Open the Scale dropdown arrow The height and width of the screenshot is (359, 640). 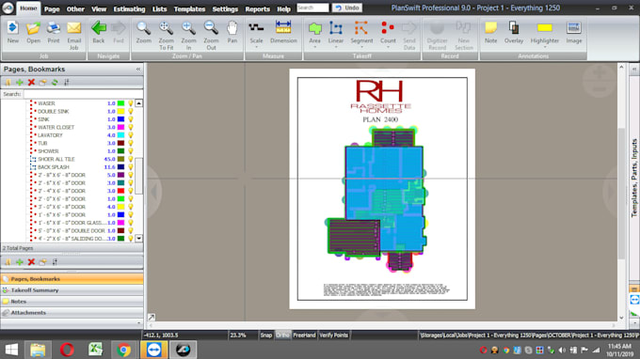click(x=256, y=47)
